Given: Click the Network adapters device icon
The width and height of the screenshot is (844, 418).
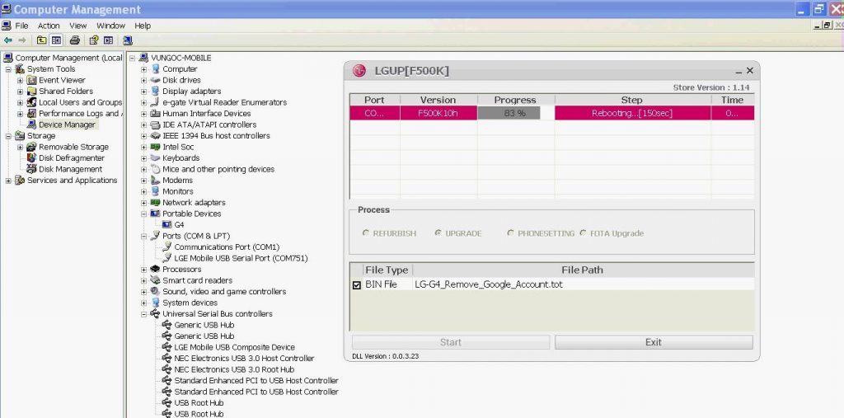Looking at the screenshot, I should [x=156, y=203].
